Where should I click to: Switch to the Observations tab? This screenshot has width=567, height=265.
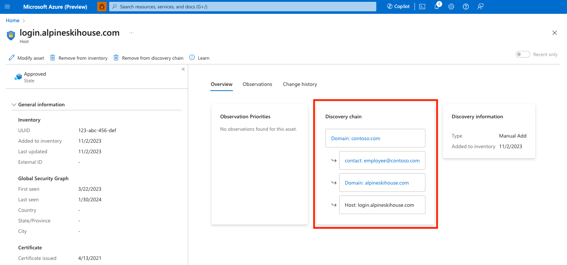257,84
